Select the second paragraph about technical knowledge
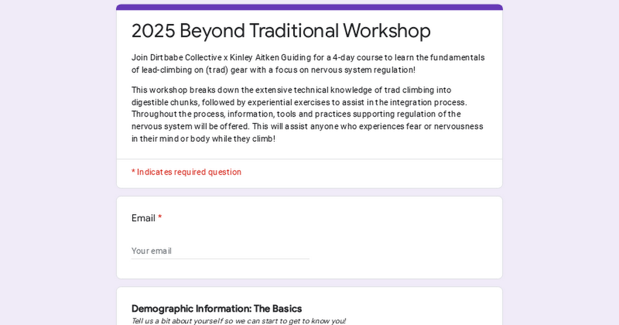The width and height of the screenshot is (619, 325). [x=307, y=114]
